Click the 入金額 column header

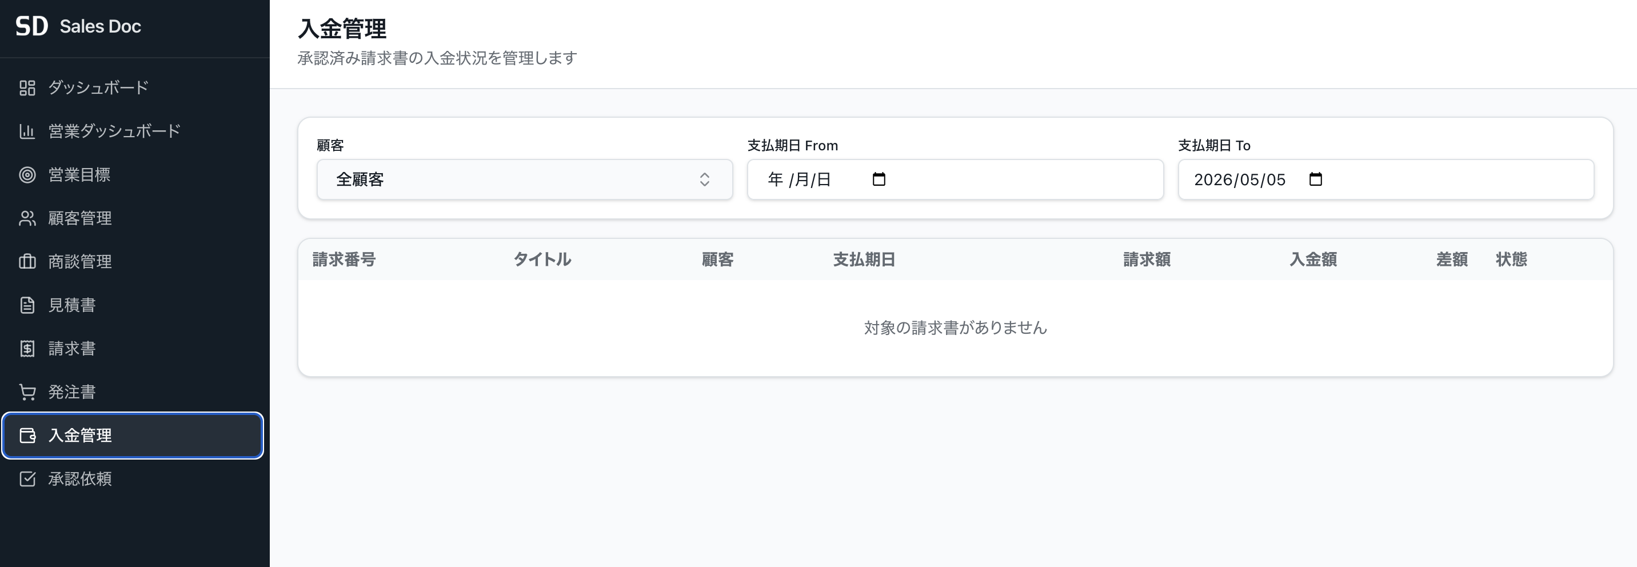[x=1313, y=259]
